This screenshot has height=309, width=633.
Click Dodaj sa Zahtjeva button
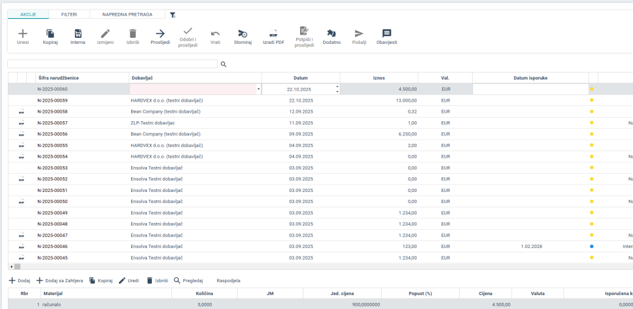coord(60,281)
